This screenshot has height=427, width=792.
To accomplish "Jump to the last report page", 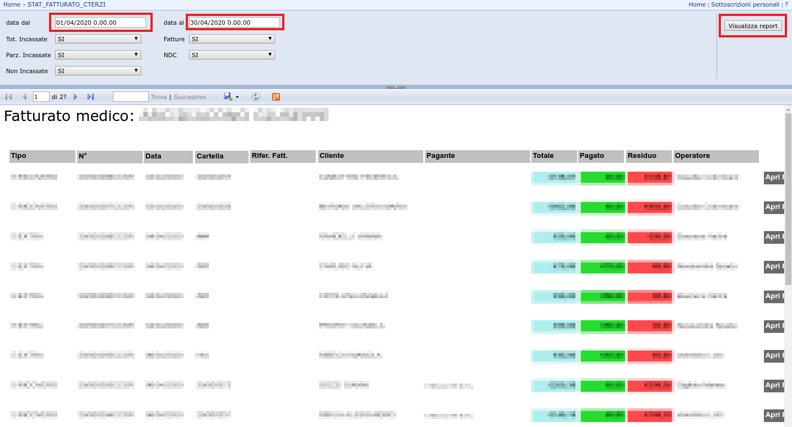I will pos(90,97).
